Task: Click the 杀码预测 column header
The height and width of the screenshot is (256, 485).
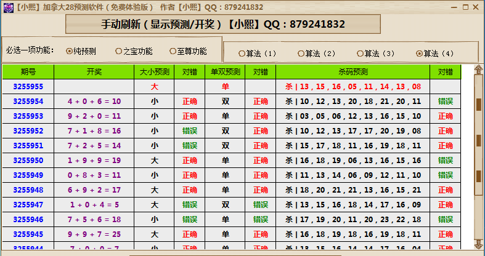Action: pos(353,72)
